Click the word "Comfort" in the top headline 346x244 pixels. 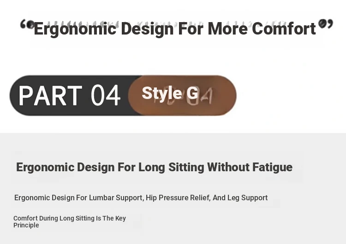[284, 29]
